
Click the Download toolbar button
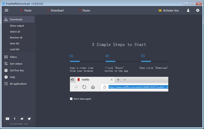(x=55, y=11)
